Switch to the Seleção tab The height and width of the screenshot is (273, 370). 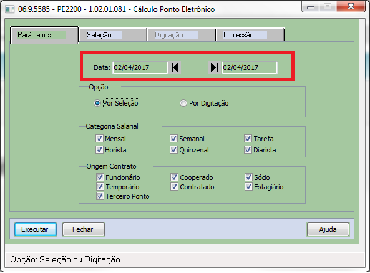coord(113,35)
